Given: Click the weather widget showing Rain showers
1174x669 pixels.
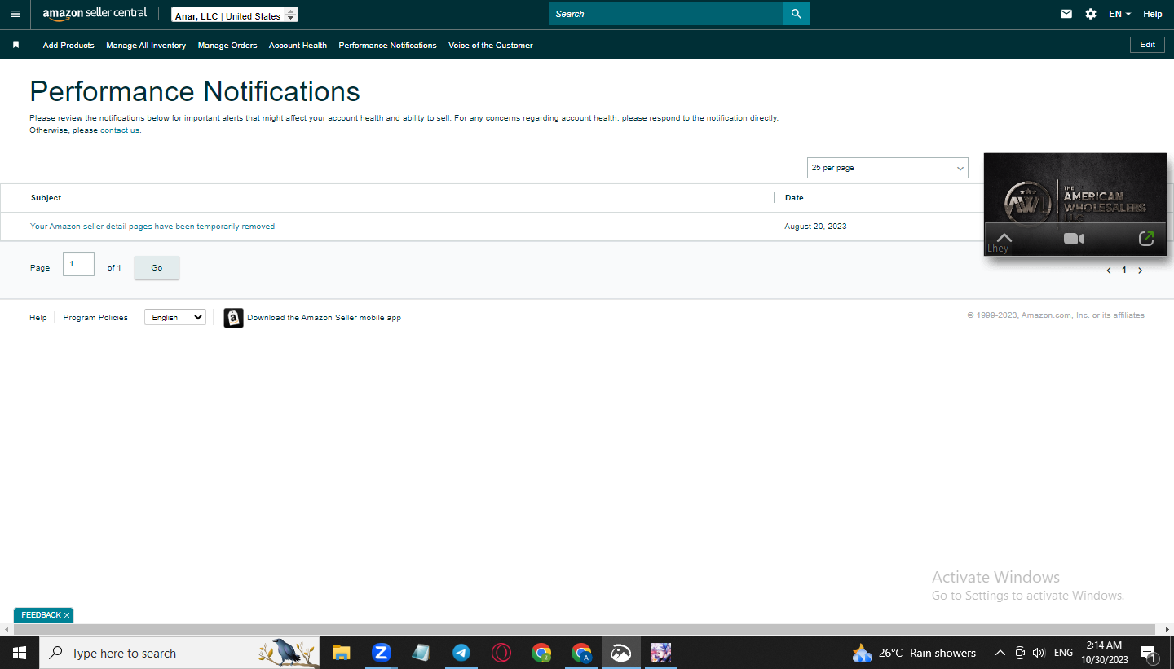Looking at the screenshot, I should click(913, 653).
